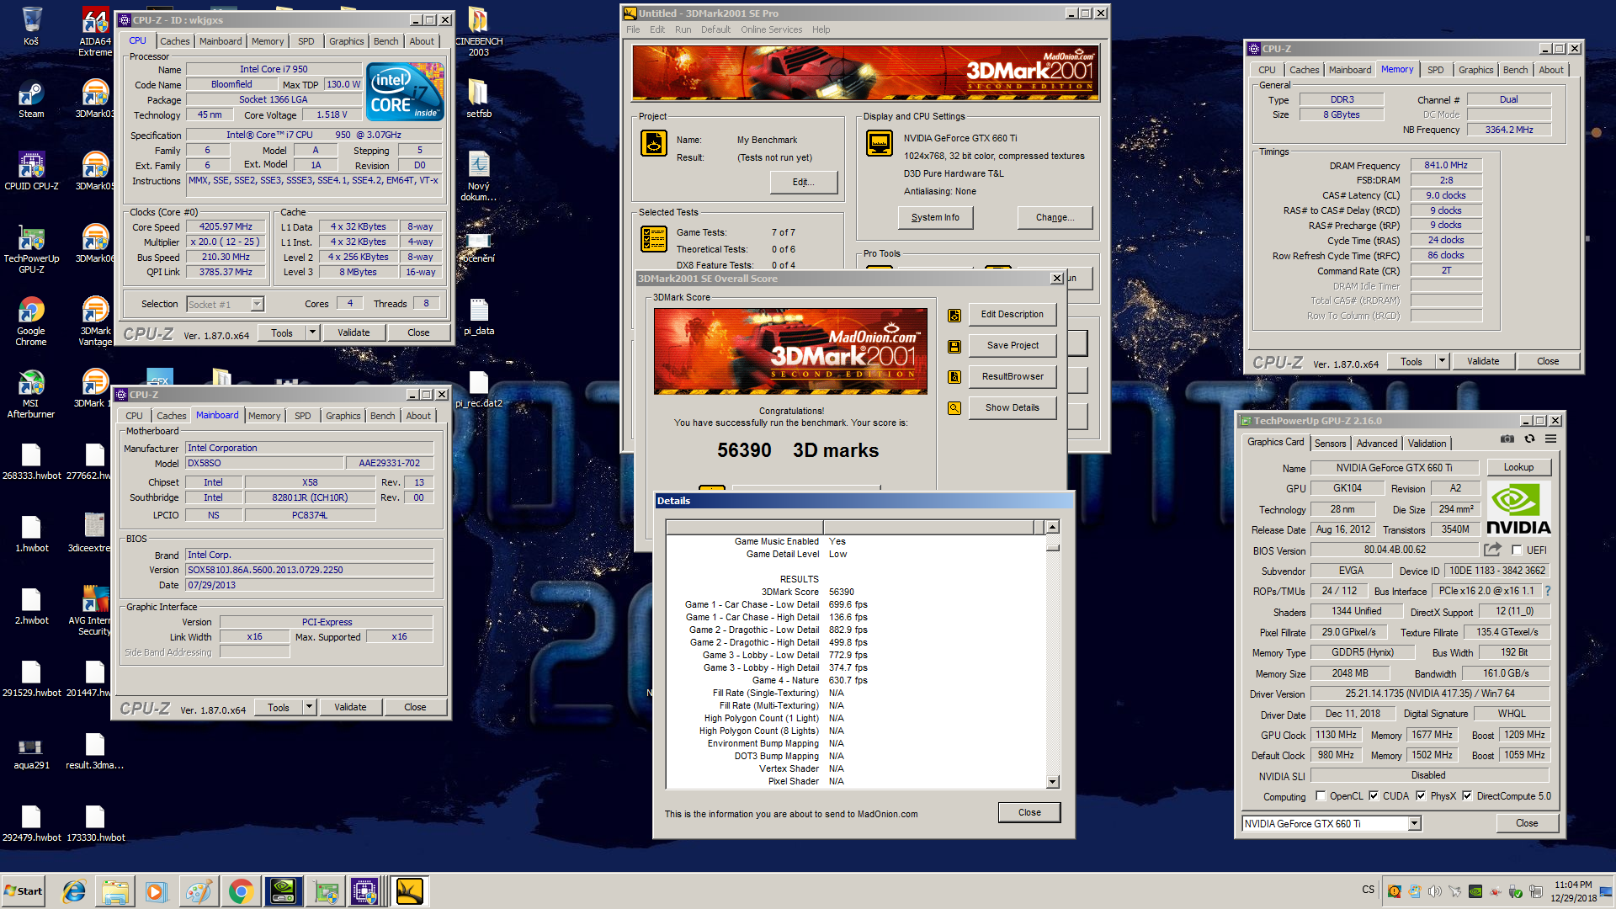Open the CPUID CPU-Z desktop shortcut
Screen dimensions: 1616x909
[x=31, y=171]
